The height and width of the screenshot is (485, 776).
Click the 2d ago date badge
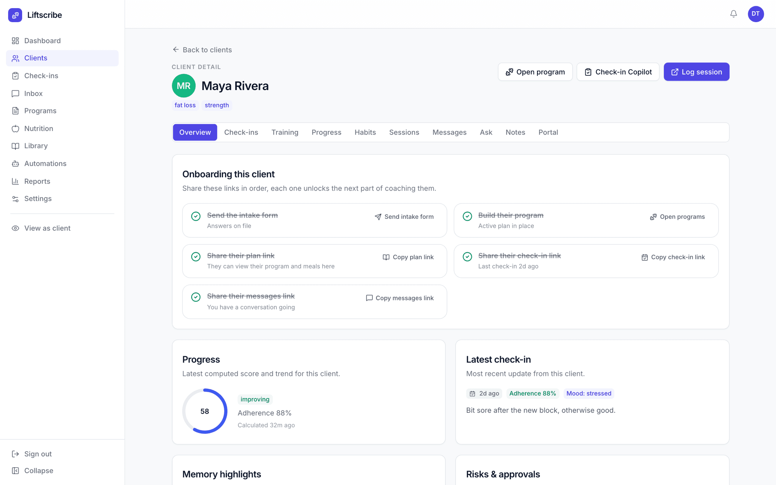click(x=484, y=393)
